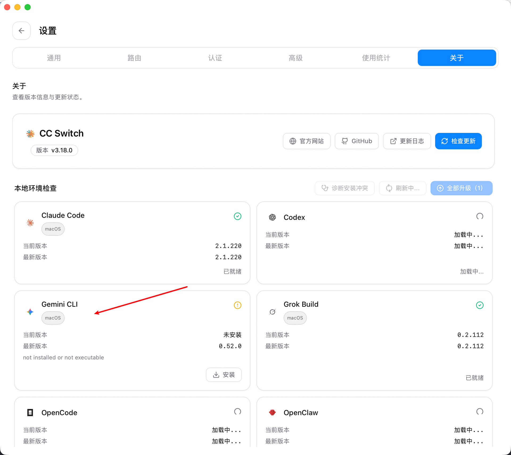Click the 未安装 status of Gemini CLI
This screenshot has height=455, width=511.
232,335
